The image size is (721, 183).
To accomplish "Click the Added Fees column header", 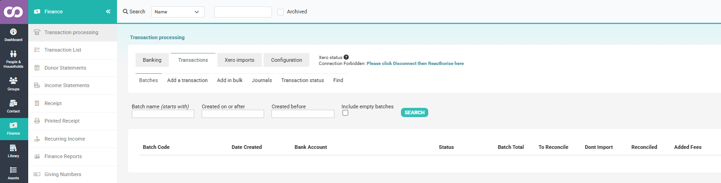I will (x=688, y=148).
